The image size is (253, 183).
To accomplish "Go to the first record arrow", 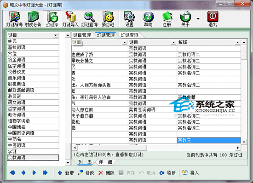I will click(12, 173).
